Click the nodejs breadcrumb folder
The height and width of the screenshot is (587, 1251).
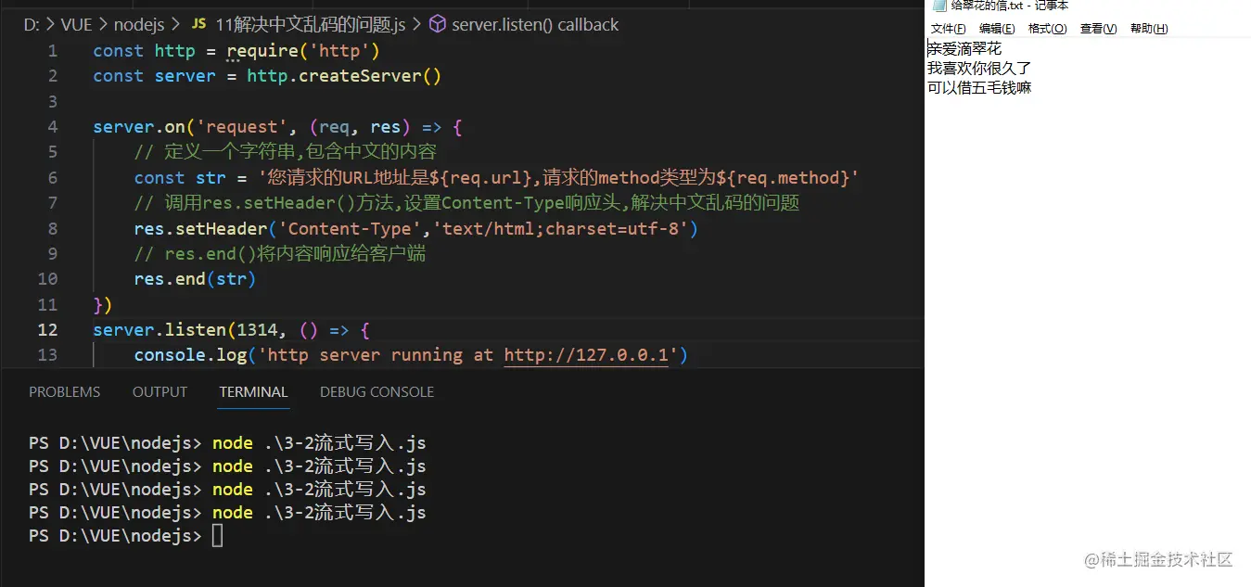click(x=139, y=25)
